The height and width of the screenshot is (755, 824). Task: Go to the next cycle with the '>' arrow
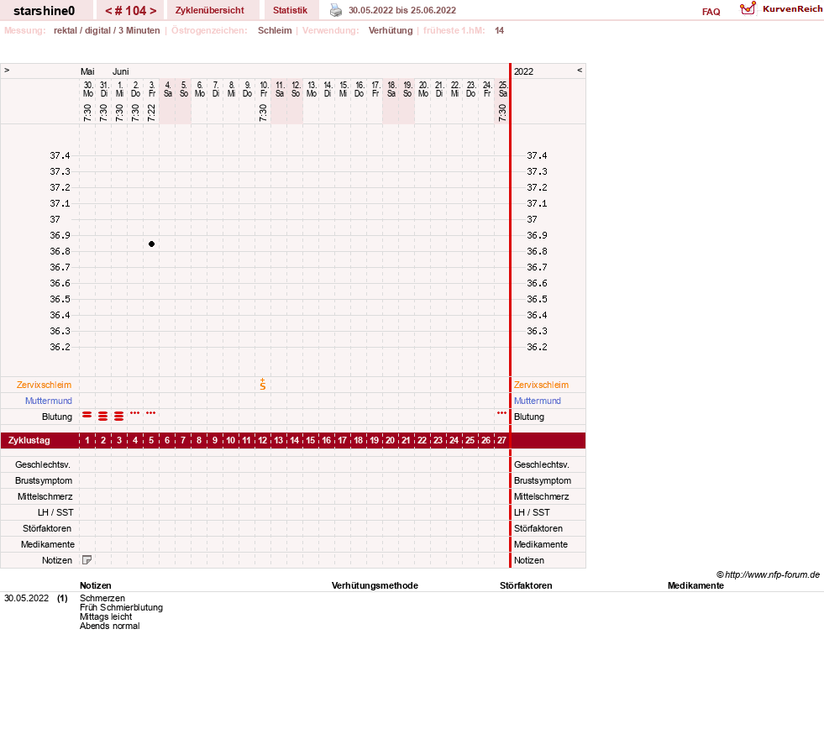[x=153, y=11]
